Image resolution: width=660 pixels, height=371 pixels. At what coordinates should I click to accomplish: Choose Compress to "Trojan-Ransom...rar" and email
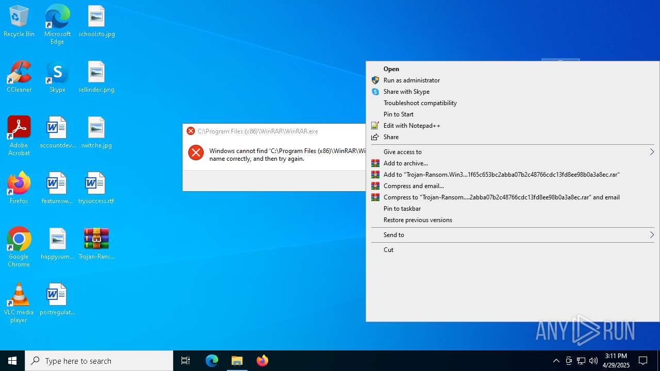pos(513,197)
